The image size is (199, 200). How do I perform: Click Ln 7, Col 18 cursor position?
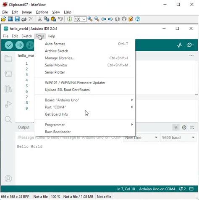(x=126, y=189)
